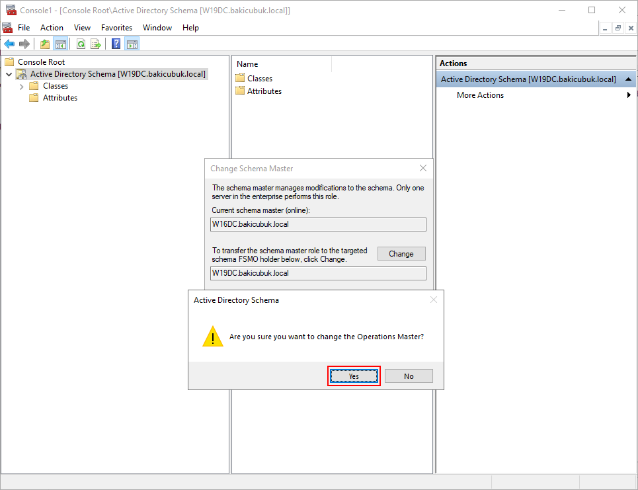The width and height of the screenshot is (638, 490).
Task: Toggle Show/Hide Action Pane toolbar icon
Action: coord(132,44)
